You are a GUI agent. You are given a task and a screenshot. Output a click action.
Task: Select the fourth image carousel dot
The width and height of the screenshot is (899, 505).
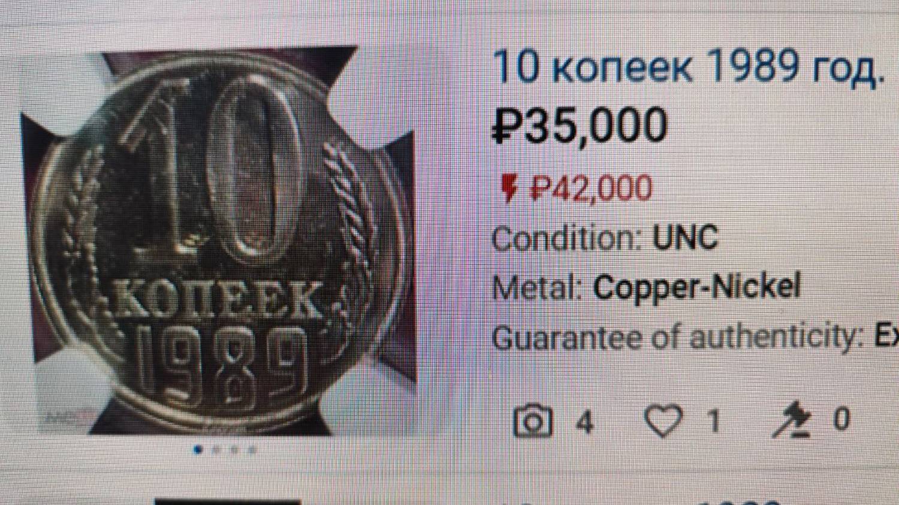click(x=252, y=449)
